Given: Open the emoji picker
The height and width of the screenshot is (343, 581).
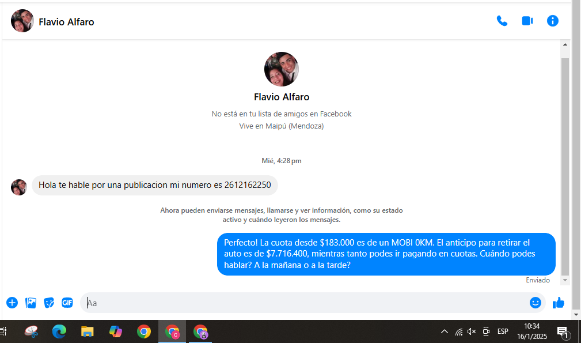Looking at the screenshot, I should pyautogui.click(x=535, y=303).
